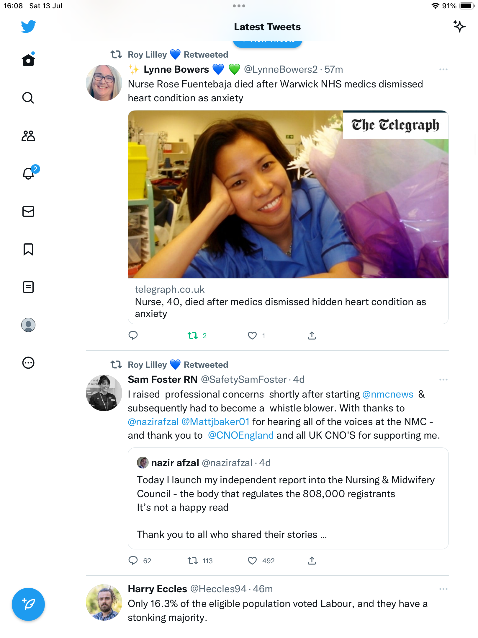Open the @CNOEngland mention link
Screen dimensions: 478x638
(x=241, y=435)
